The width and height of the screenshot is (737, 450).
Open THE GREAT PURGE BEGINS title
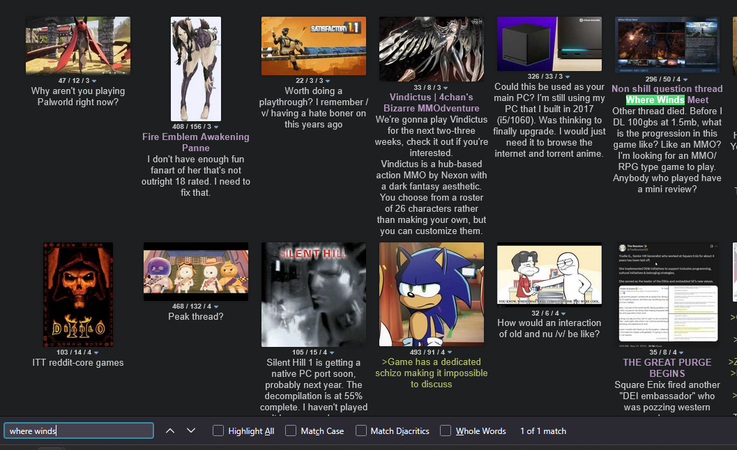667,368
